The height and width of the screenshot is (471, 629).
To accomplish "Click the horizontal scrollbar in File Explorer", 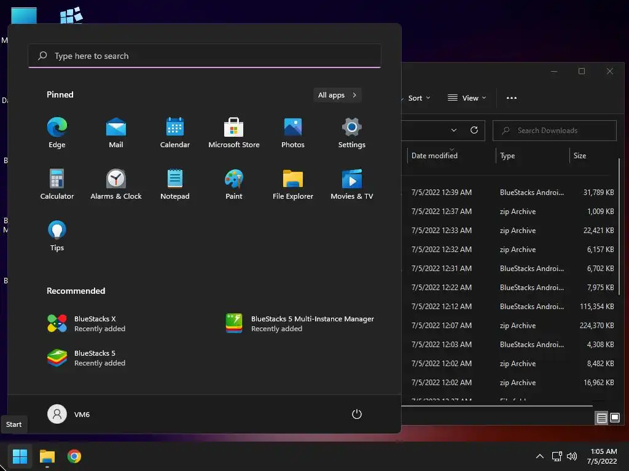I will tap(496, 406).
